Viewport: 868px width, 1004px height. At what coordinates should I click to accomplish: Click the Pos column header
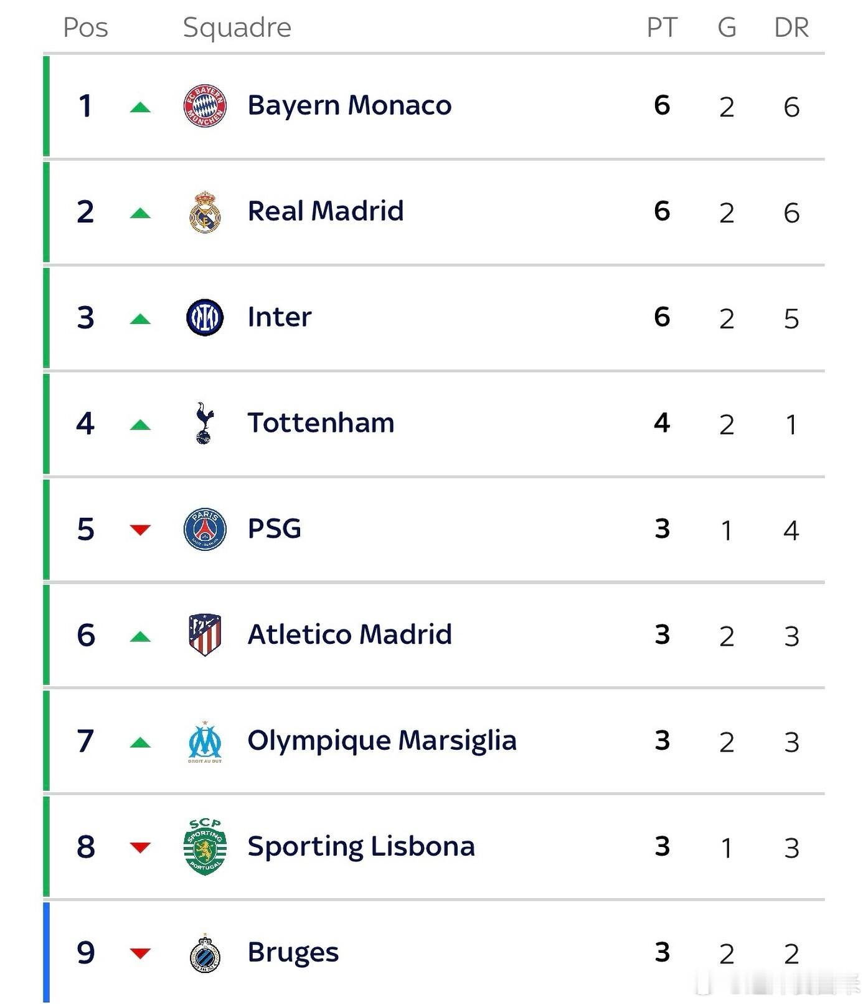click(x=86, y=27)
